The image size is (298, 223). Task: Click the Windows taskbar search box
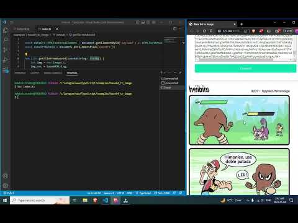40,200
